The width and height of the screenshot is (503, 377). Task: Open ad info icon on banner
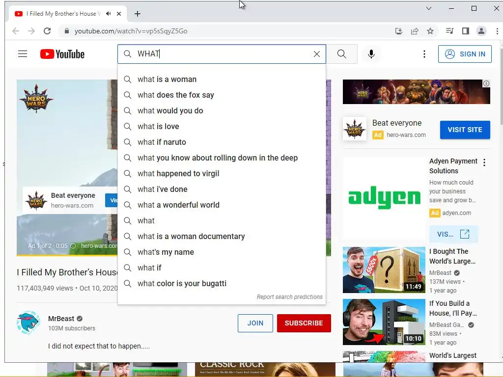pyautogui.click(x=486, y=83)
